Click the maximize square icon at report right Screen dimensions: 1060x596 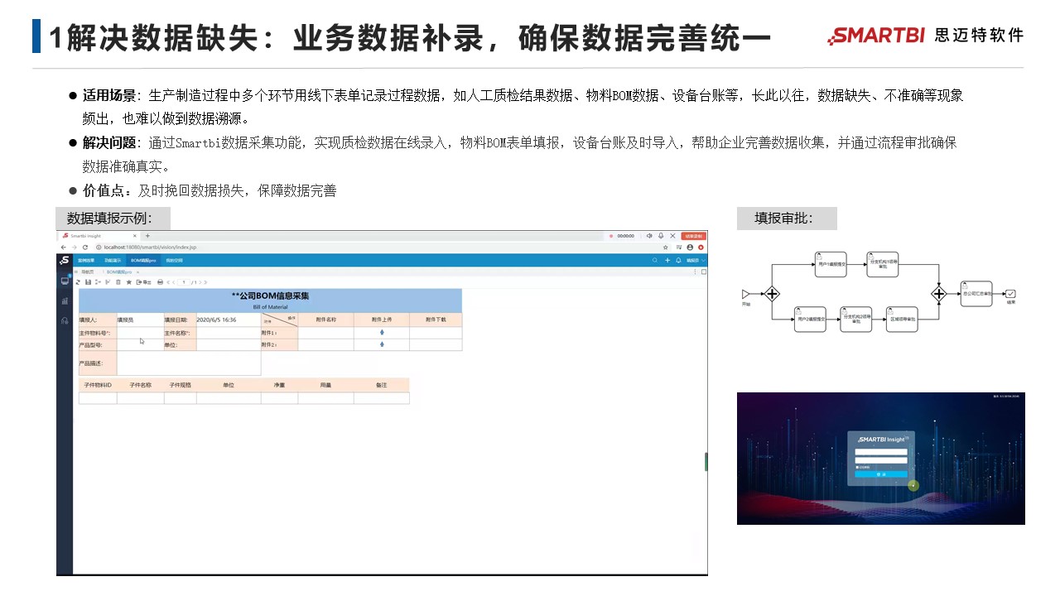[x=704, y=272]
